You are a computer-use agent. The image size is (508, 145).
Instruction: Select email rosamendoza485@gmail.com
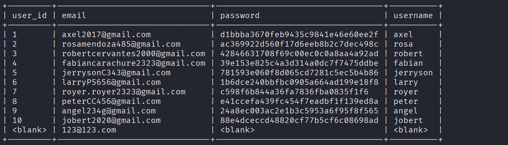(x=121, y=44)
